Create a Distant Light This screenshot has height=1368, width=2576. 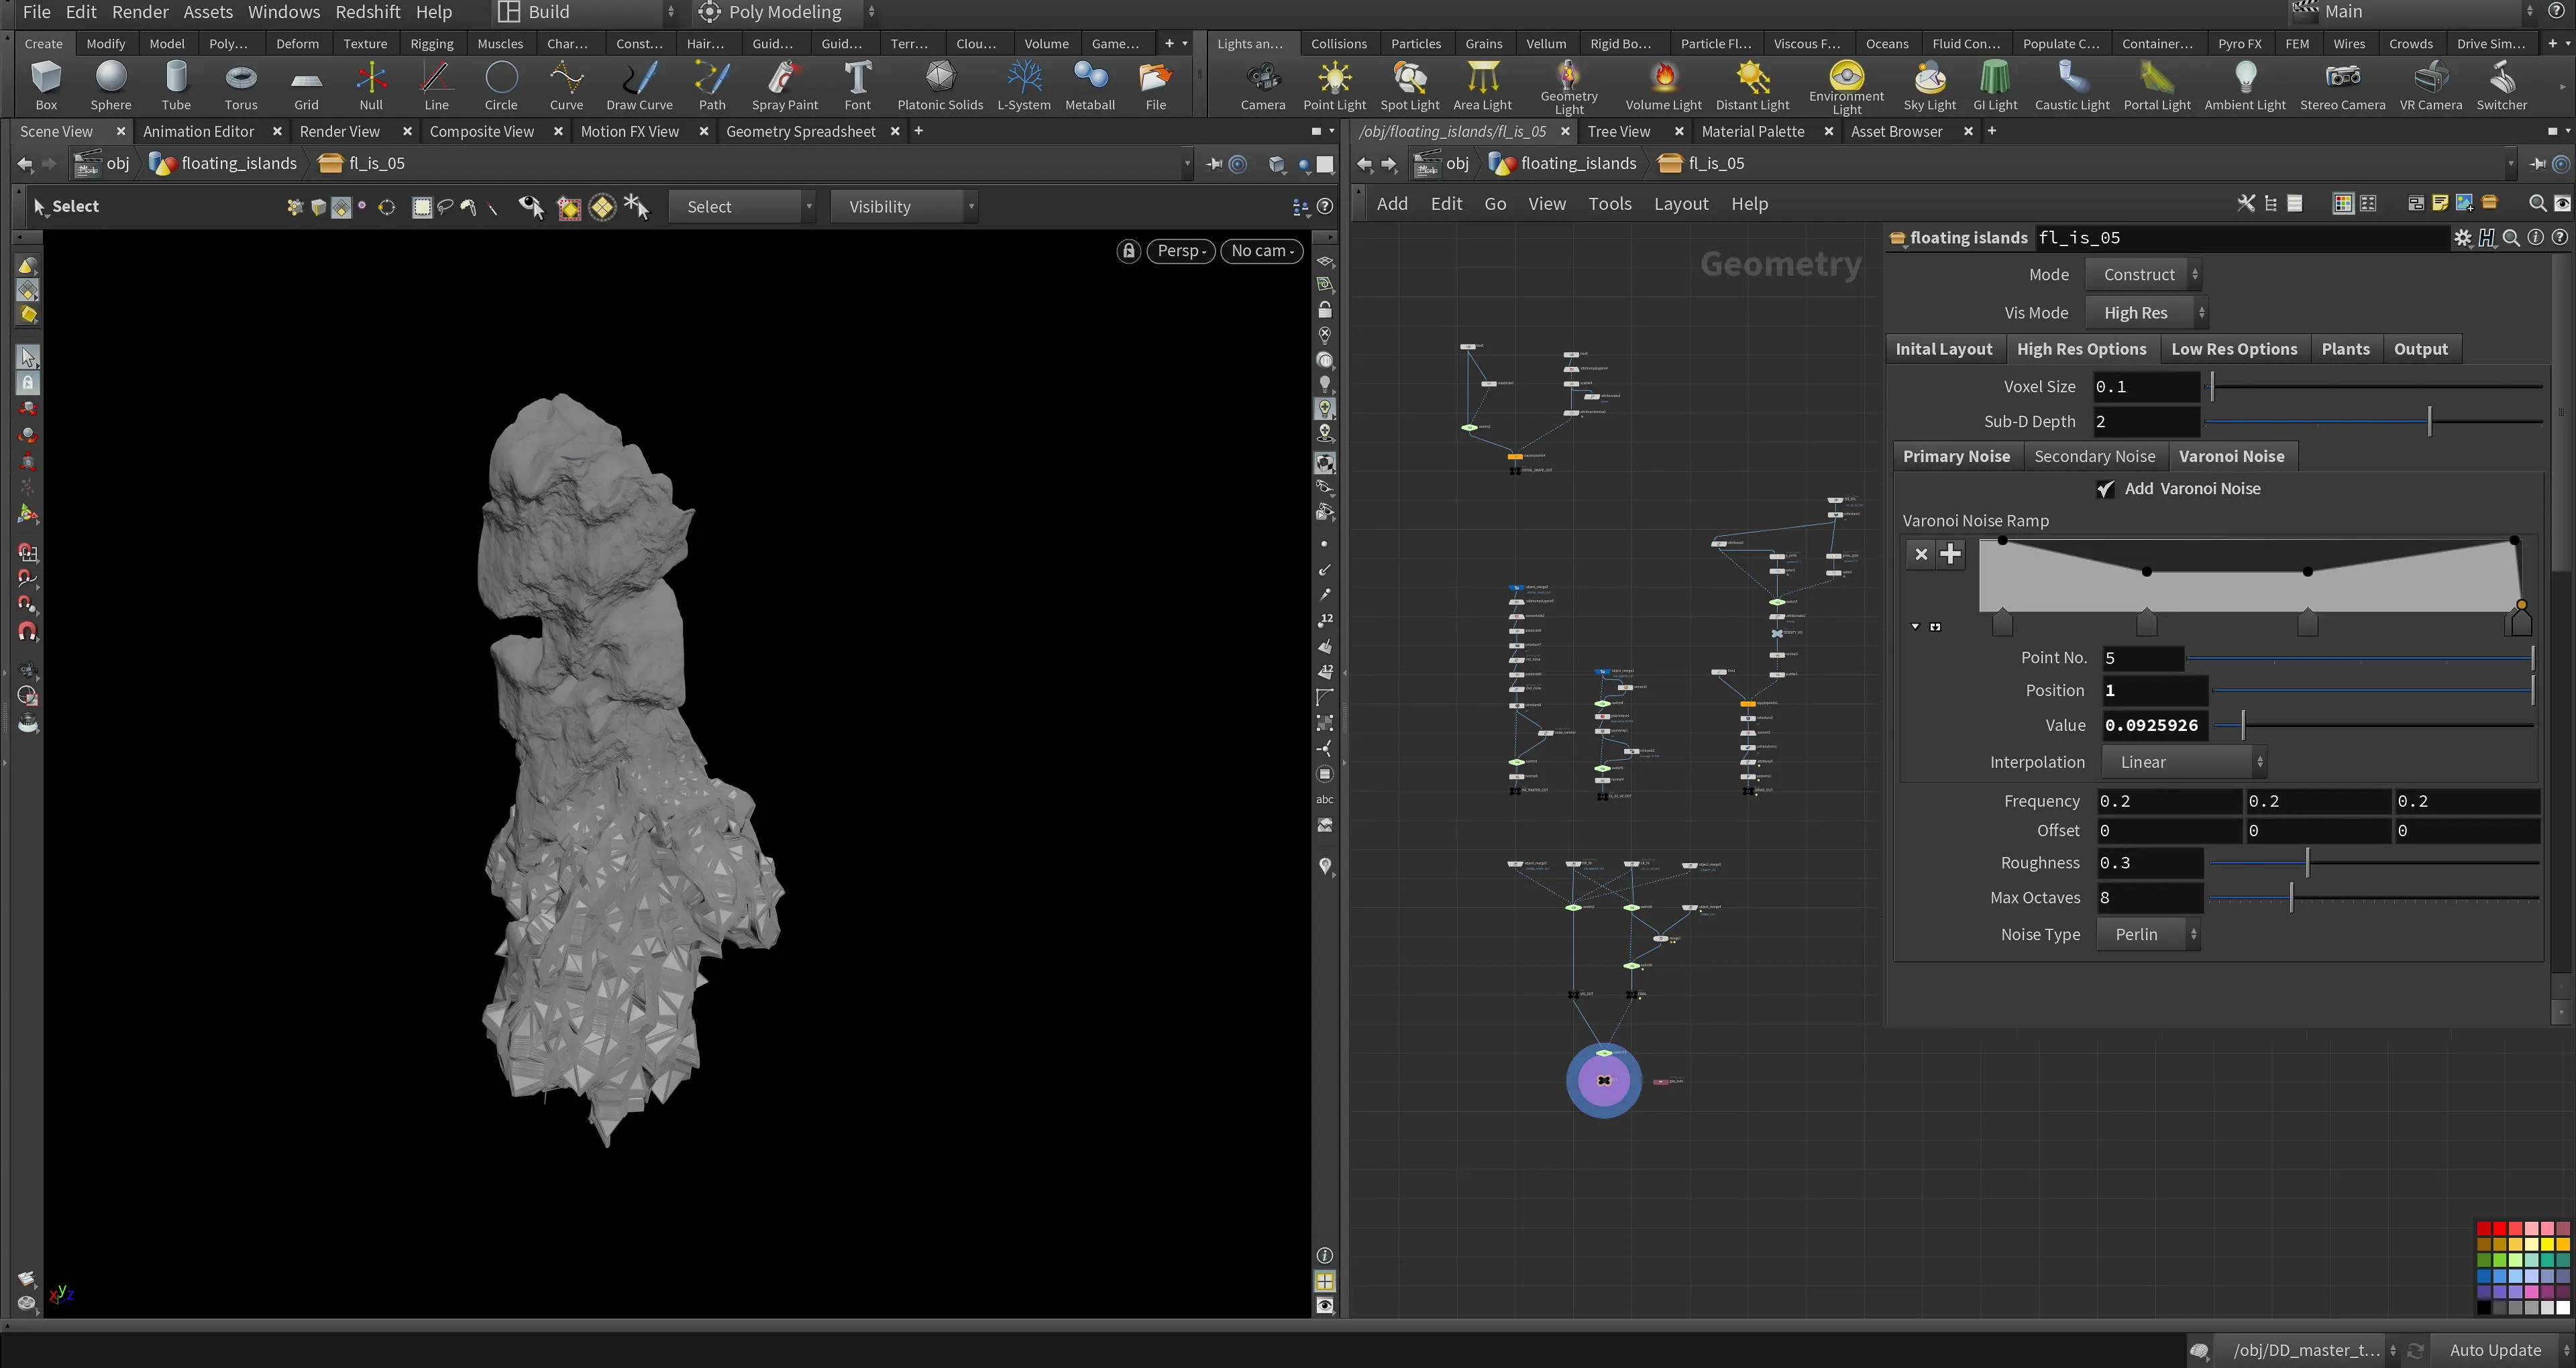tap(1752, 85)
